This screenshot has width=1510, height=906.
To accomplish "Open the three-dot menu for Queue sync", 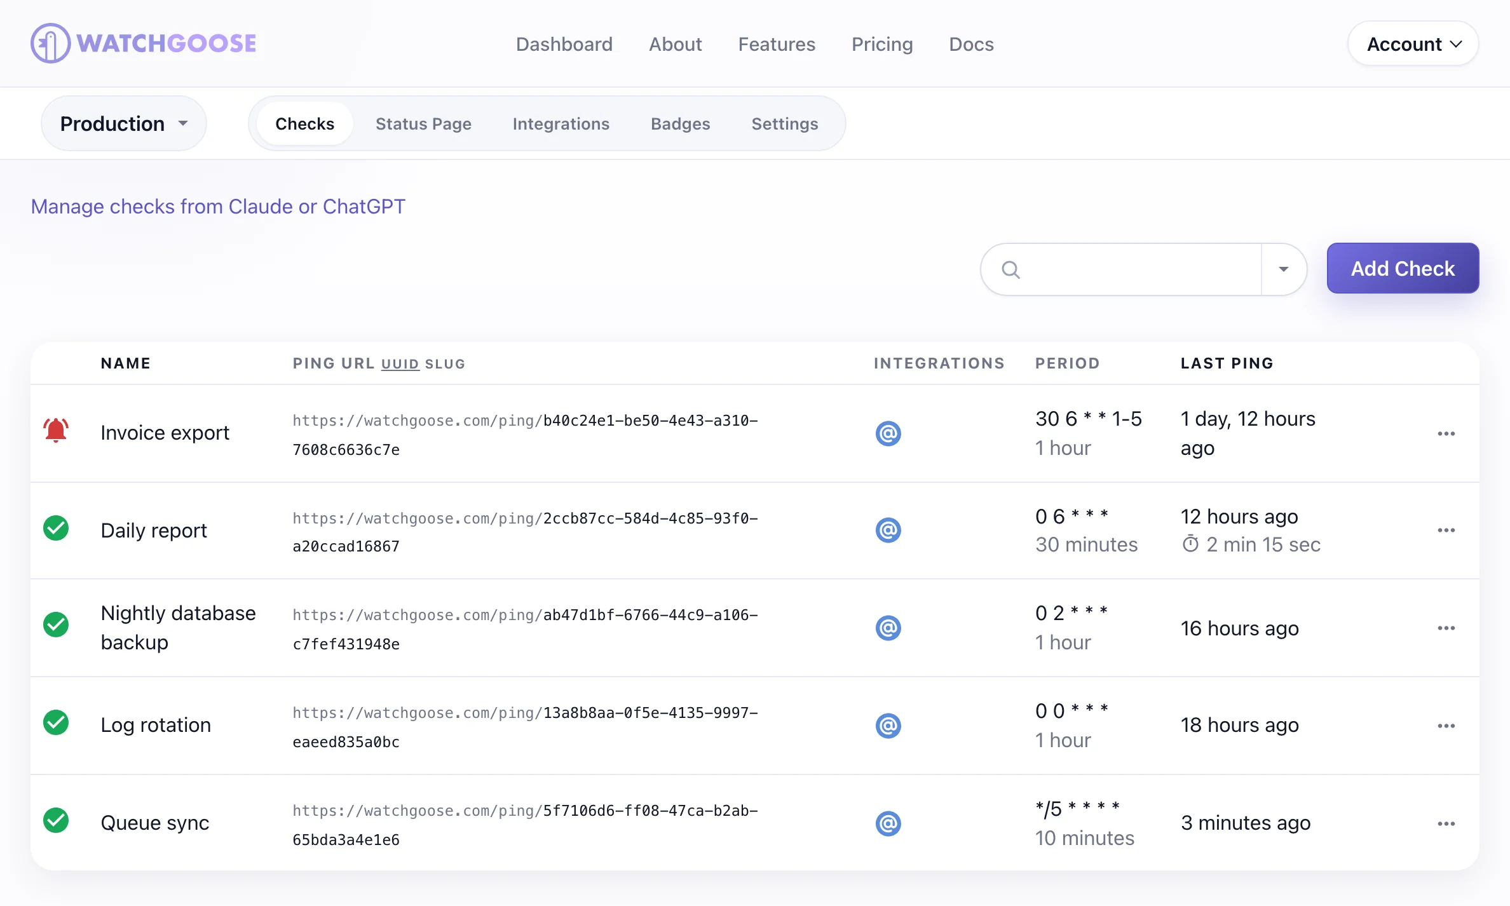I will pyautogui.click(x=1446, y=823).
